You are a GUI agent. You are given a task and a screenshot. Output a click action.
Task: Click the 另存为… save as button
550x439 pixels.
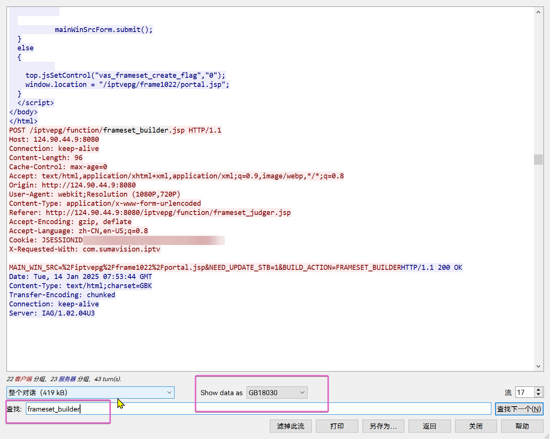(x=383, y=426)
